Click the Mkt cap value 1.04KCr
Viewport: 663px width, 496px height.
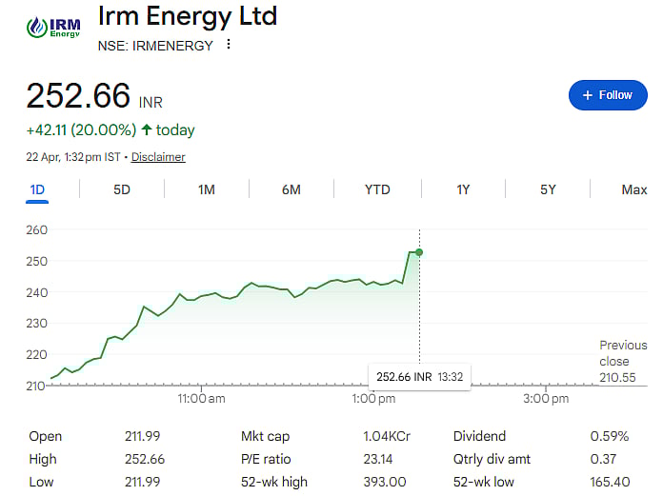click(x=387, y=436)
